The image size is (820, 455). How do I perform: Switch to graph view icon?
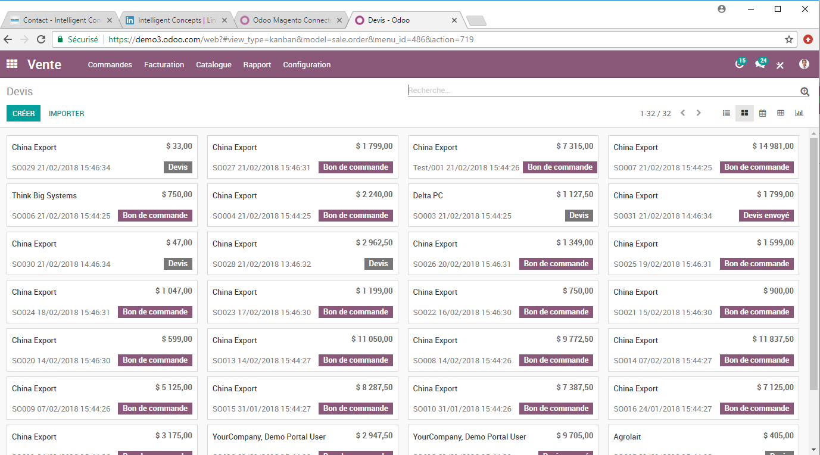(799, 113)
